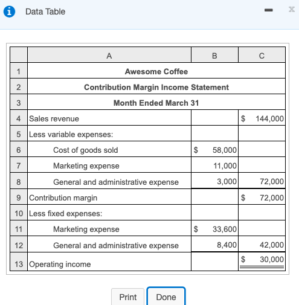Click Marketing expense label in row 11
The width and height of the screenshot is (299, 305).
point(86,230)
